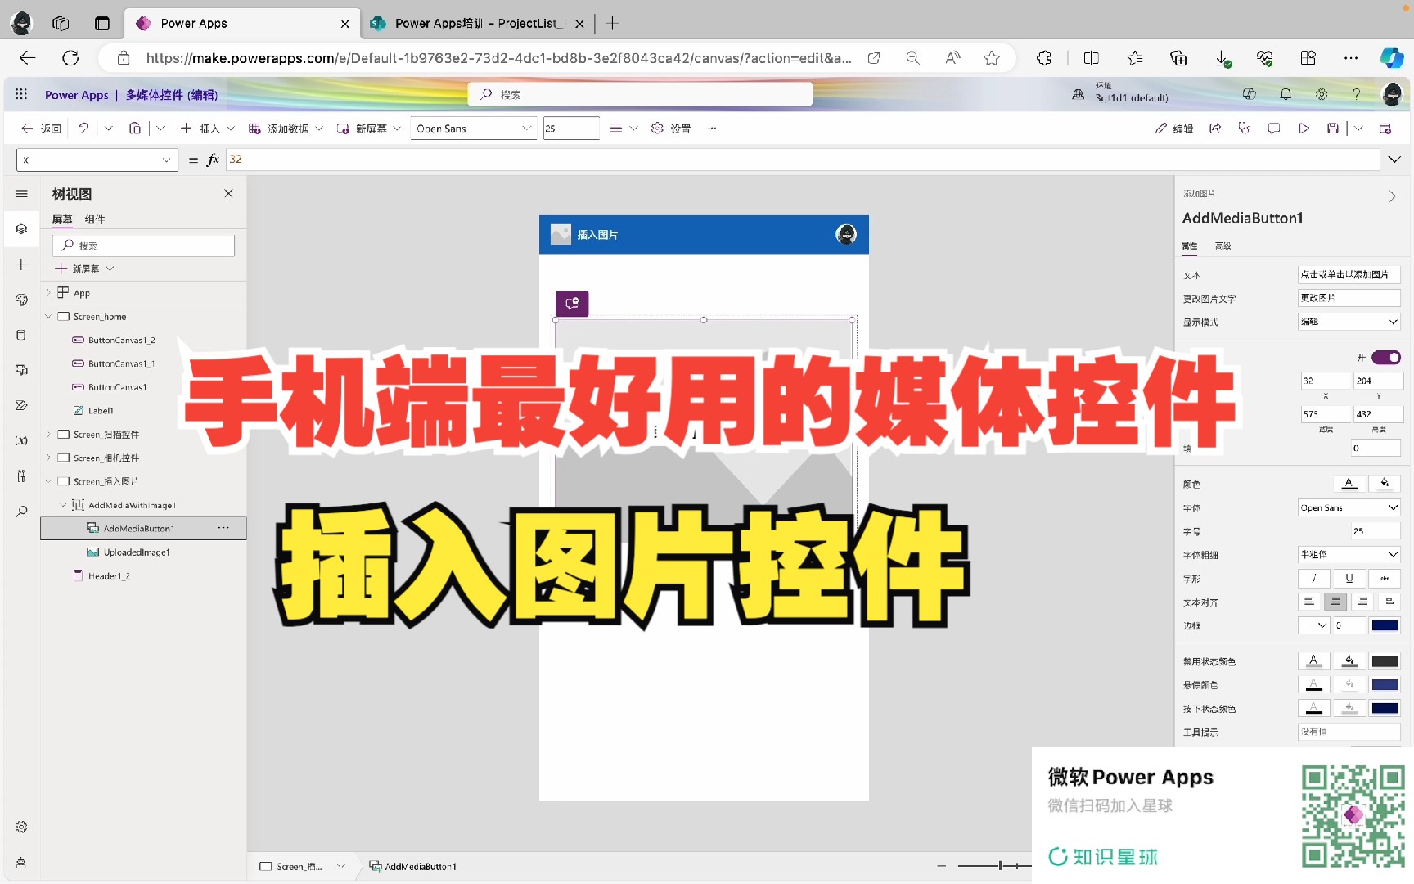This screenshot has width=1414, height=884.
Task: Open insert plus icon in left sidebar
Action: click(x=21, y=264)
